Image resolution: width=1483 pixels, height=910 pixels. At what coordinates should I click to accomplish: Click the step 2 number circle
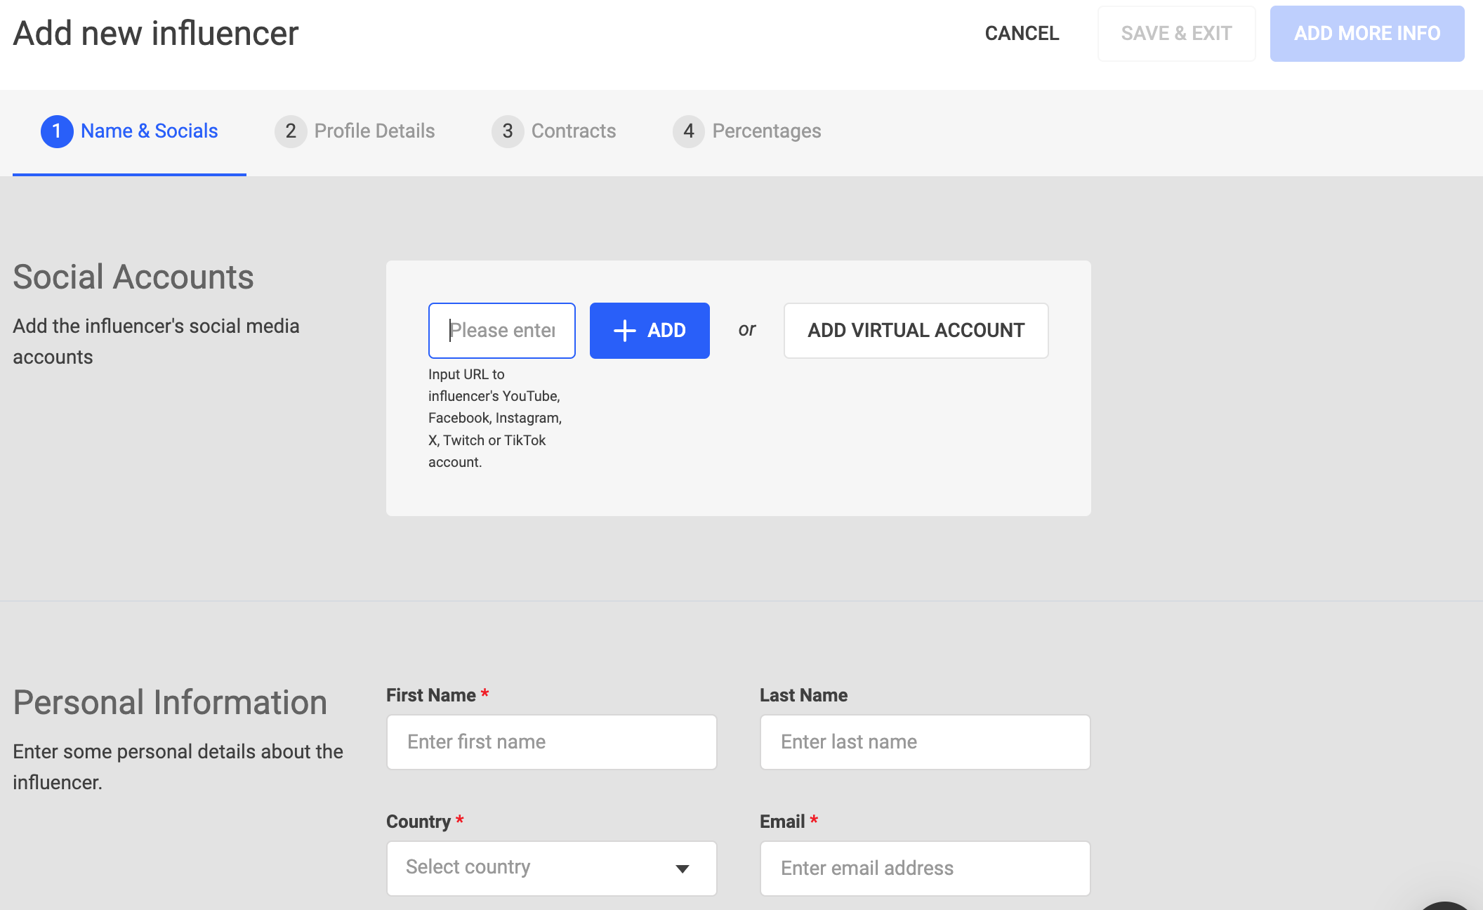pos(290,131)
